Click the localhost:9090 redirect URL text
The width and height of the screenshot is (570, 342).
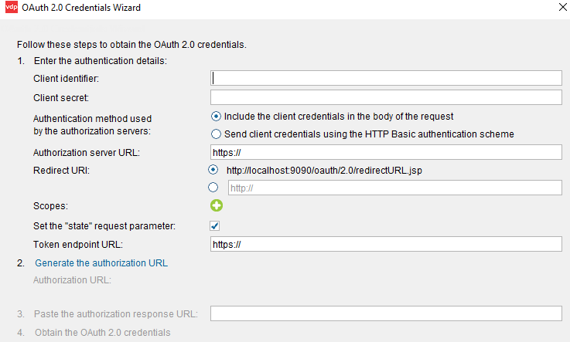click(324, 170)
